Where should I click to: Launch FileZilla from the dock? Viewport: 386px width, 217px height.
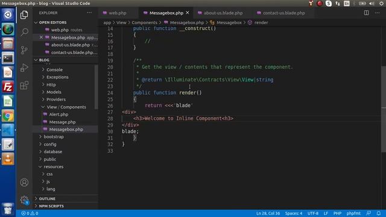(8, 87)
